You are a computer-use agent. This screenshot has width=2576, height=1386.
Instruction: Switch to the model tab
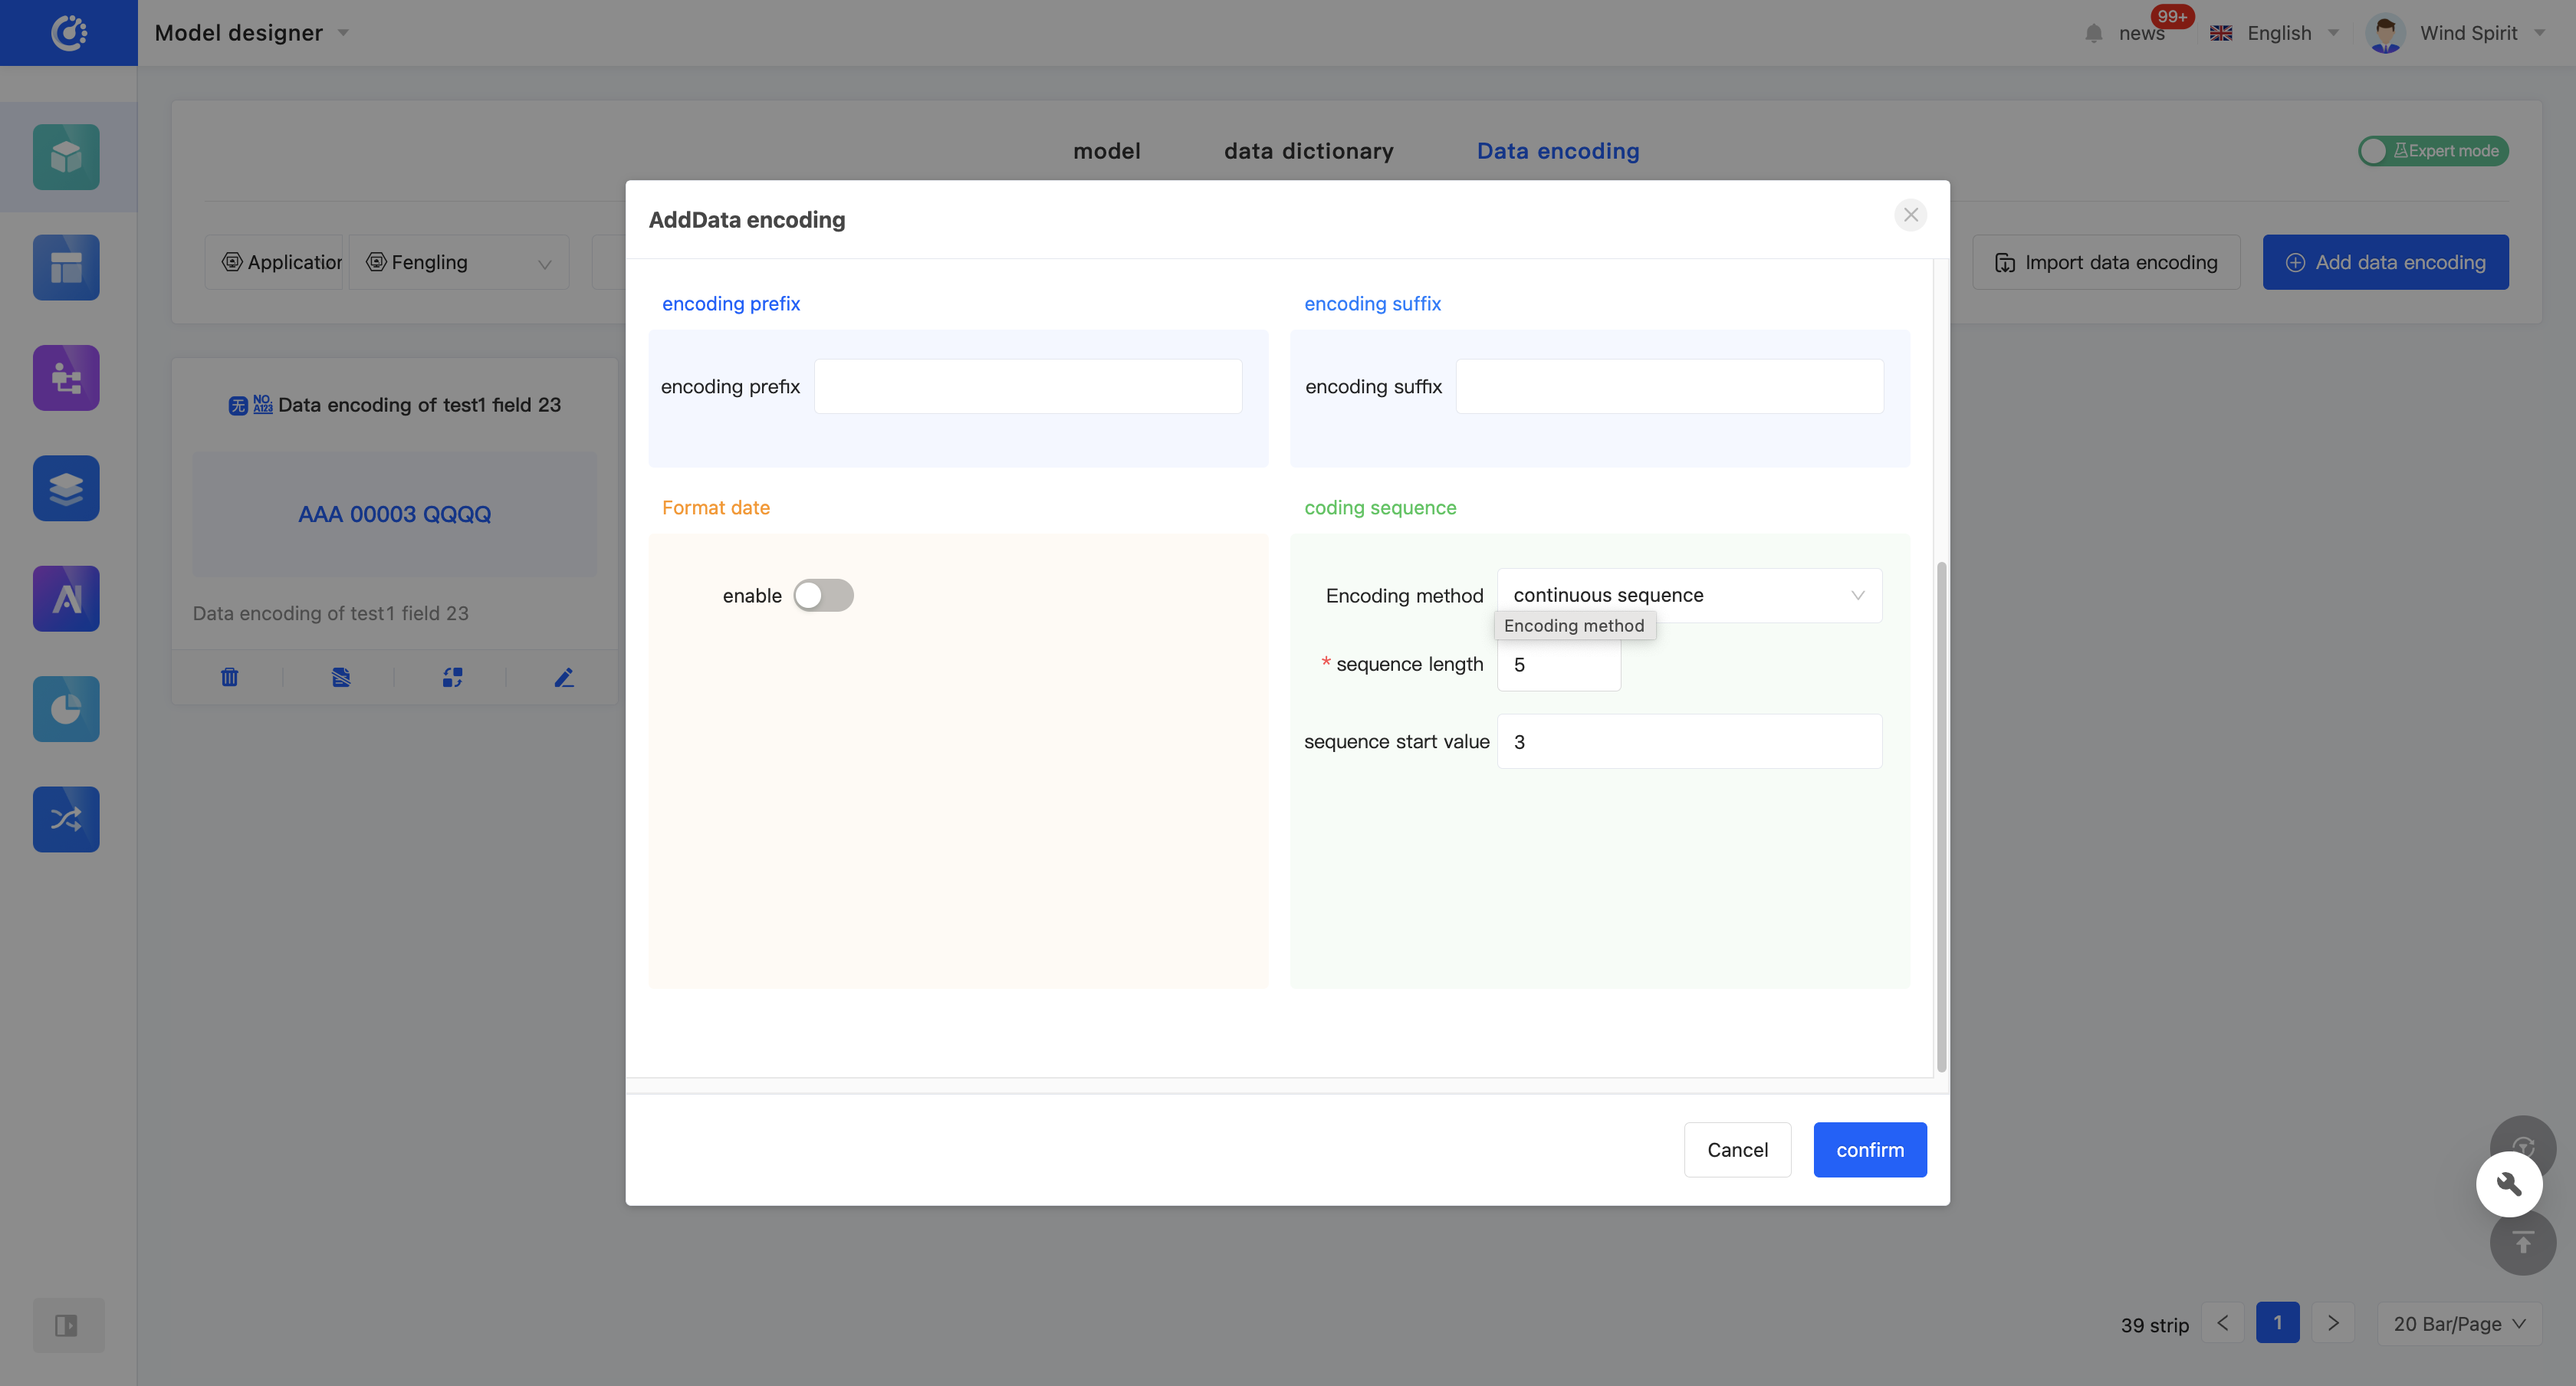pos(1106,151)
